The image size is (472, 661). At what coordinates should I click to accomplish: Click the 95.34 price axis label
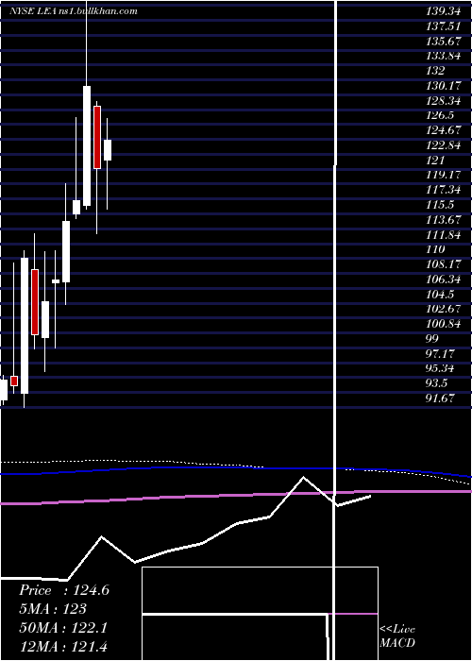440,368
